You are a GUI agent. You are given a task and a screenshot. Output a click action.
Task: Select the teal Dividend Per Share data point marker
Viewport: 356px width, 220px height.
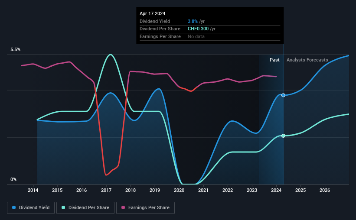(x=283, y=136)
